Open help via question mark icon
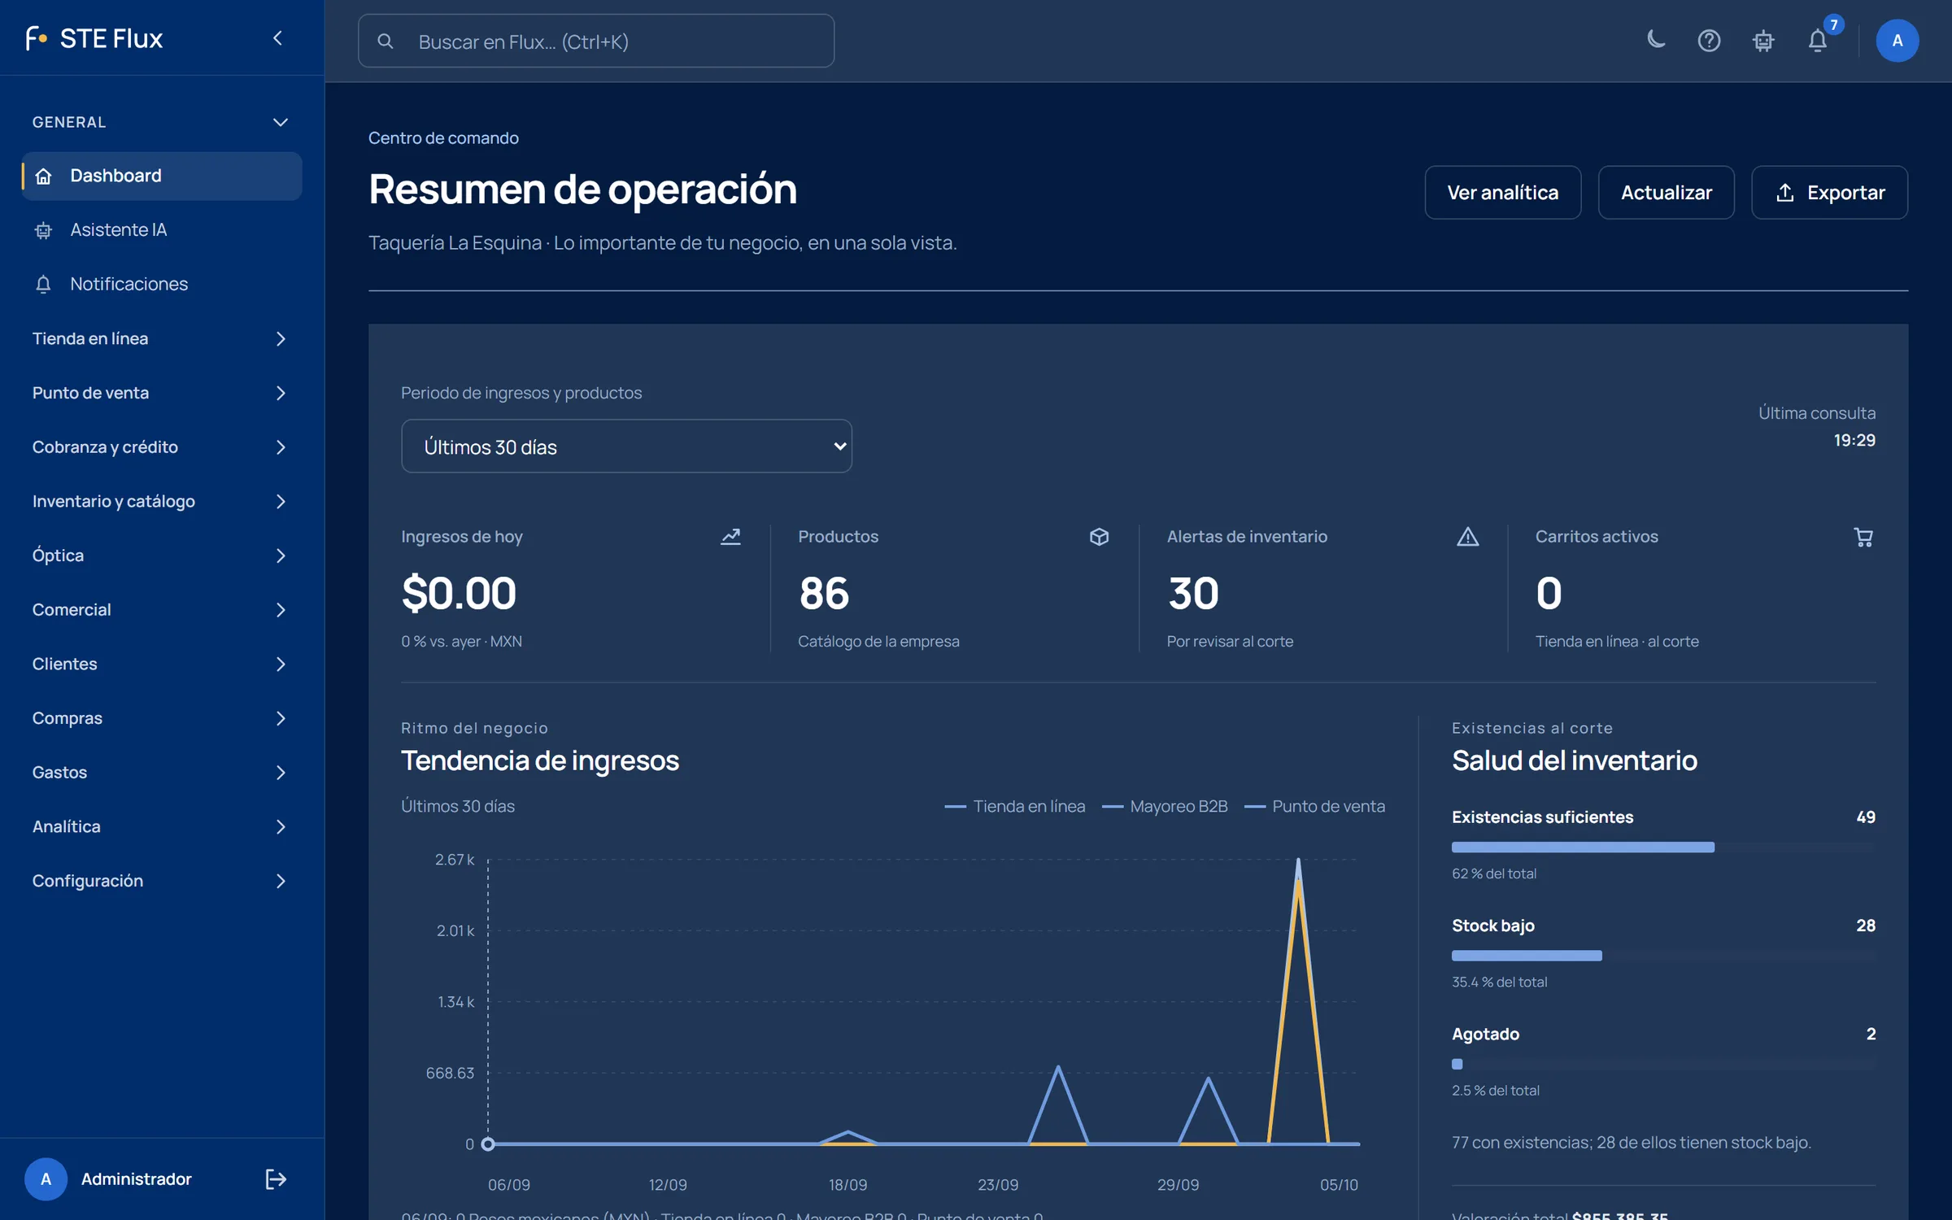1952x1220 pixels. click(x=1709, y=40)
